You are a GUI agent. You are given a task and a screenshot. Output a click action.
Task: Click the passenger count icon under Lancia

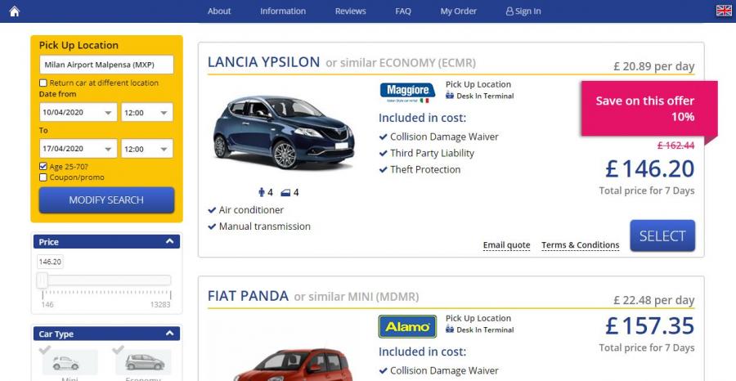pos(262,192)
